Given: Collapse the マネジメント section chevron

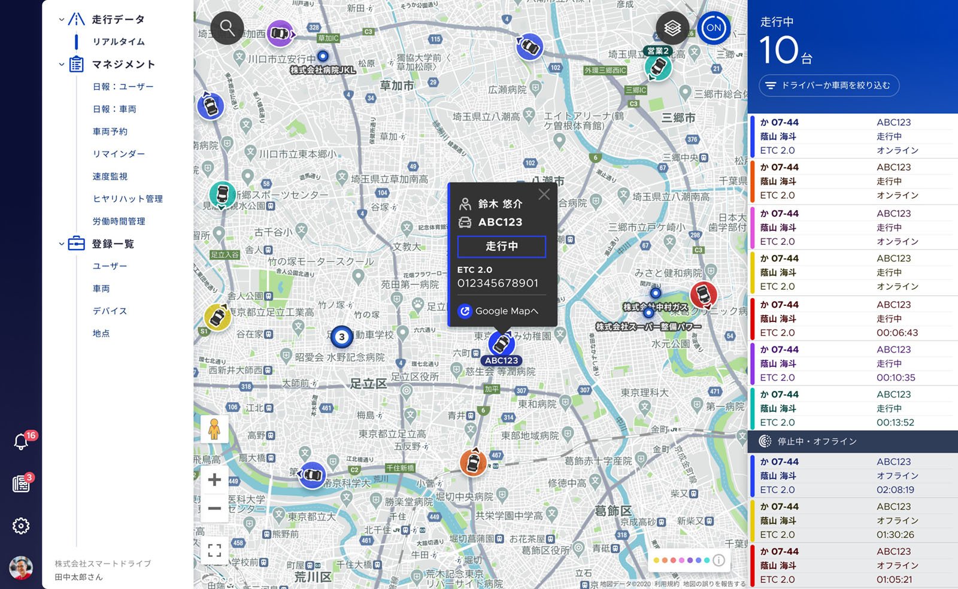Looking at the screenshot, I should coord(60,64).
